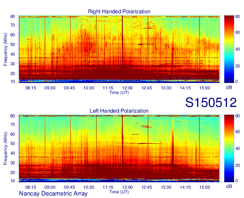Screen dimensions: 244x198
Task: Click the 10:30 tick label of the bottom plot
Action: (x=89, y=187)
